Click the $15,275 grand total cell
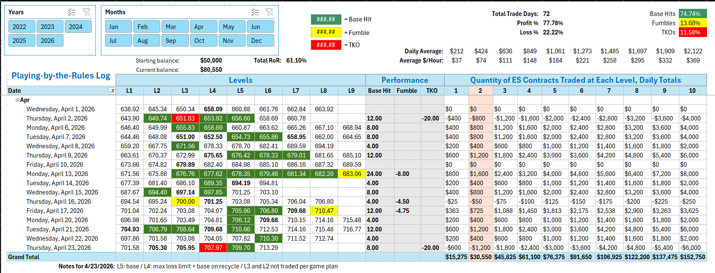 456,257
